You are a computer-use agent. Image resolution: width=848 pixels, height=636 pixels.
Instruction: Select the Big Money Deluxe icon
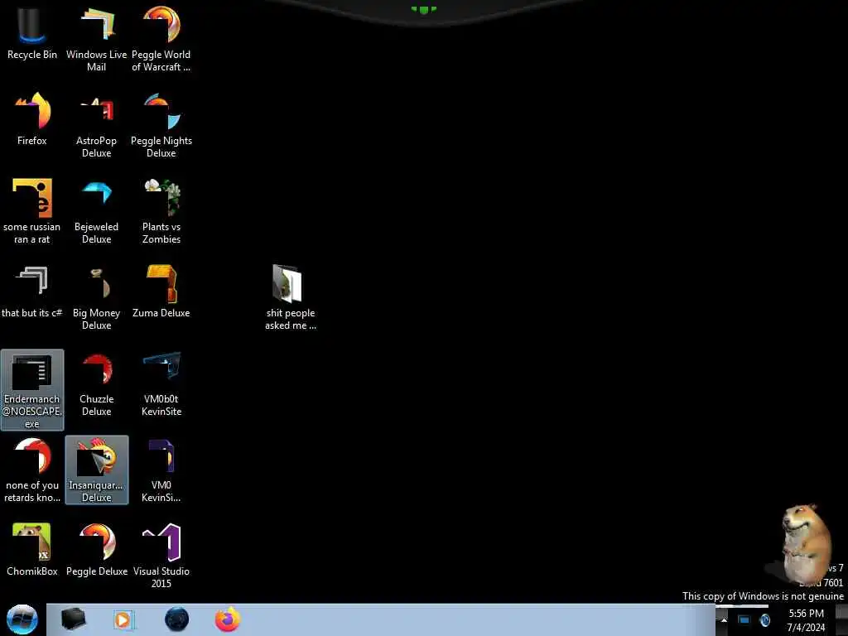point(96,296)
